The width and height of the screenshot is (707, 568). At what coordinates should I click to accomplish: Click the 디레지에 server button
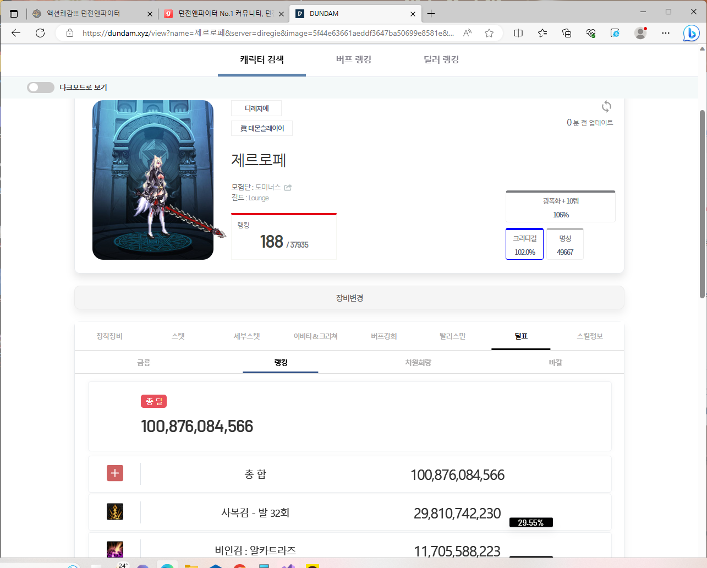pyautogui.click(x=256, y=108)
